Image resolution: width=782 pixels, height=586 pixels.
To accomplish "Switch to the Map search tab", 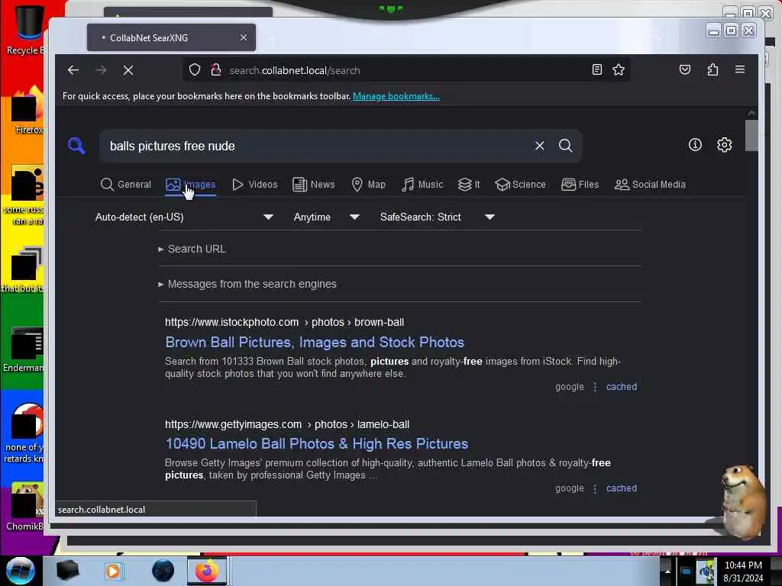I will click(369, 185).
